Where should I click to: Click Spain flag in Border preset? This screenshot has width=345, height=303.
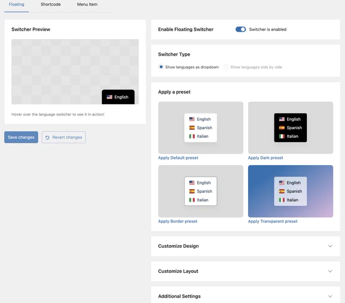pos(192,191)
